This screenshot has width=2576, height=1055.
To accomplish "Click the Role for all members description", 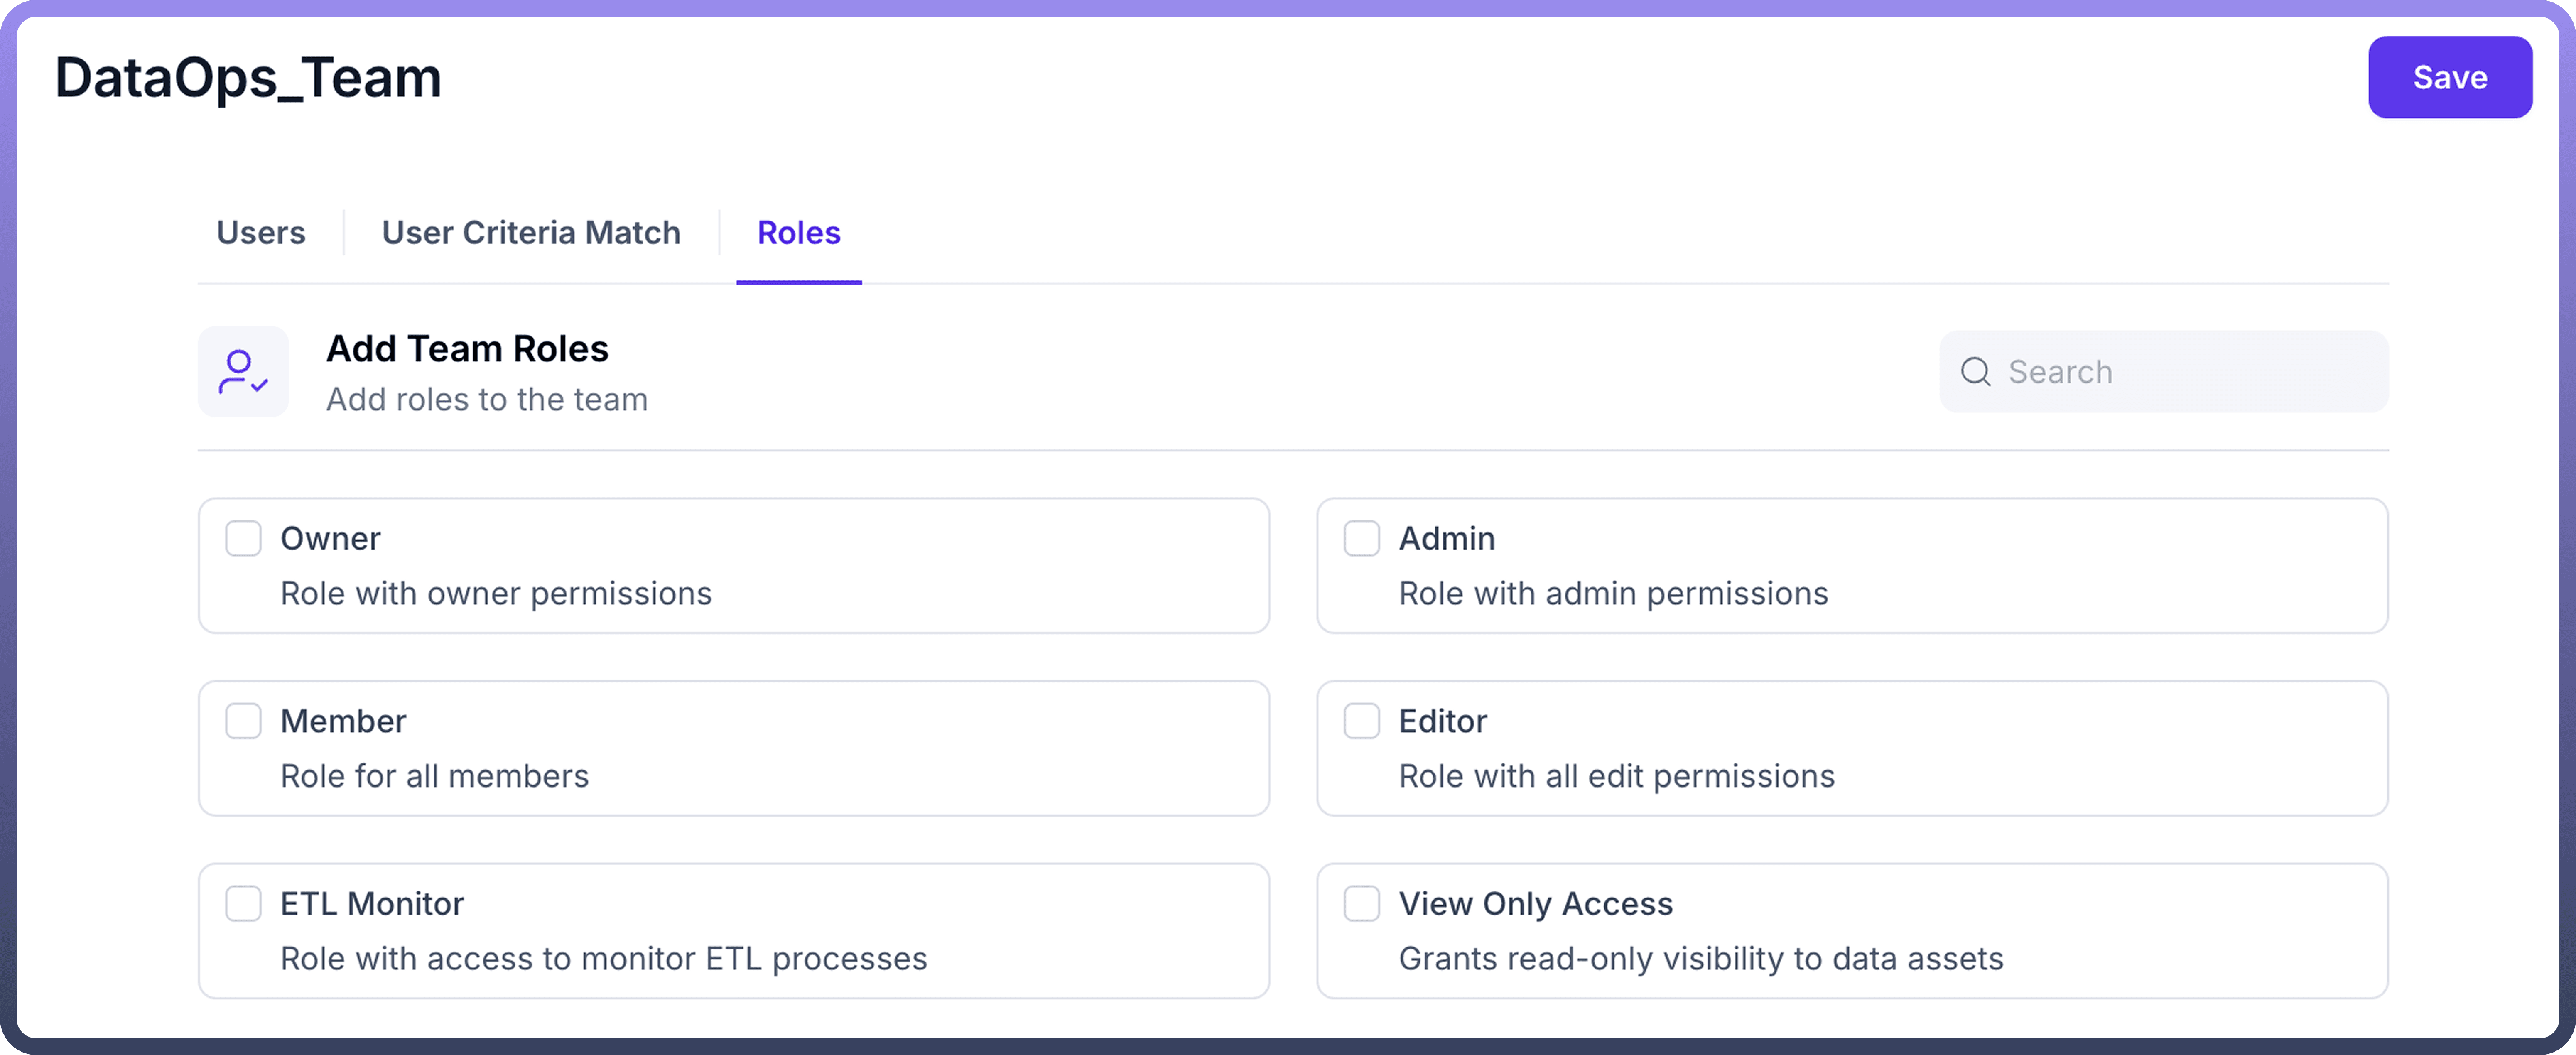I will point(434,776).
